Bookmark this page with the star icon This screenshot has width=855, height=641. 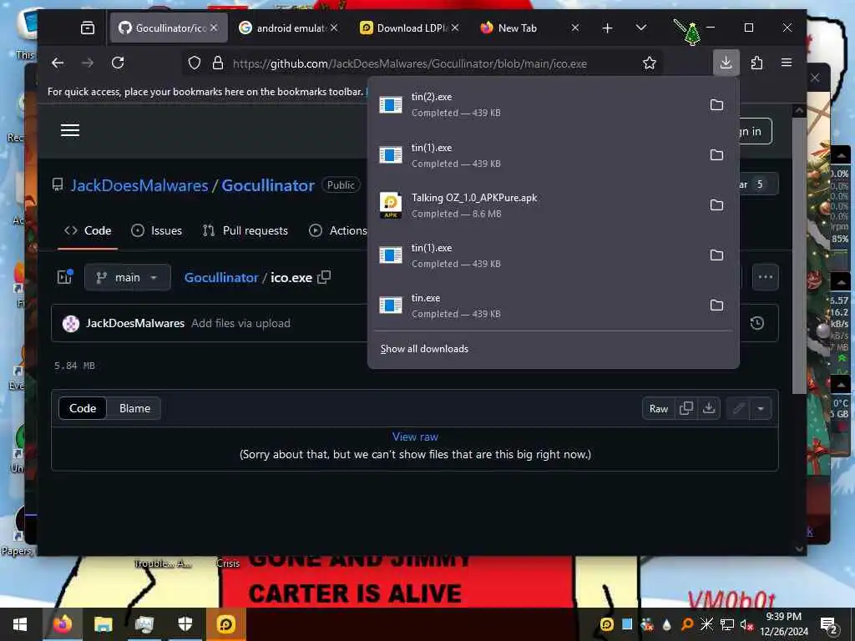(649, 63)
